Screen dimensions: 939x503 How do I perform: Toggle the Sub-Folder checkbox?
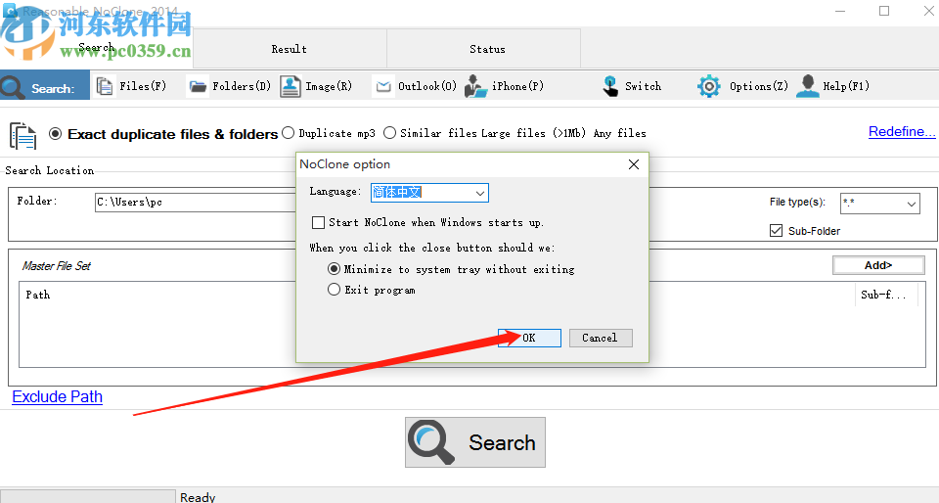point(776,231)
